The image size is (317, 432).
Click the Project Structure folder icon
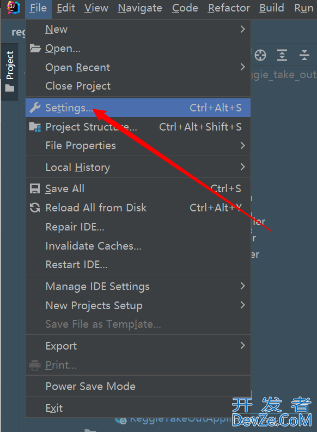click(35, 127)
